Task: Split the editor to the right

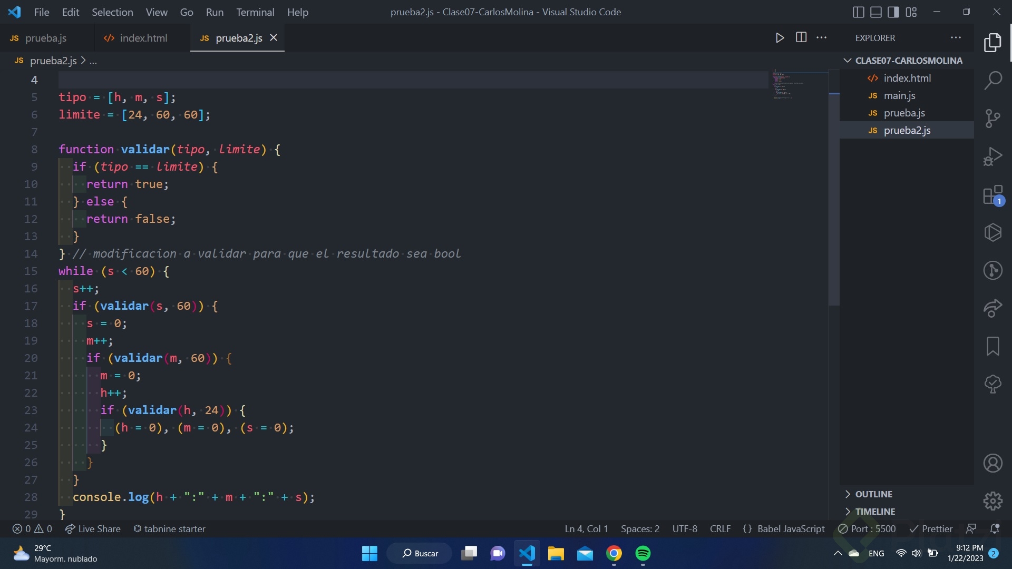Action: pyautogui.click(x=801, y=37)
